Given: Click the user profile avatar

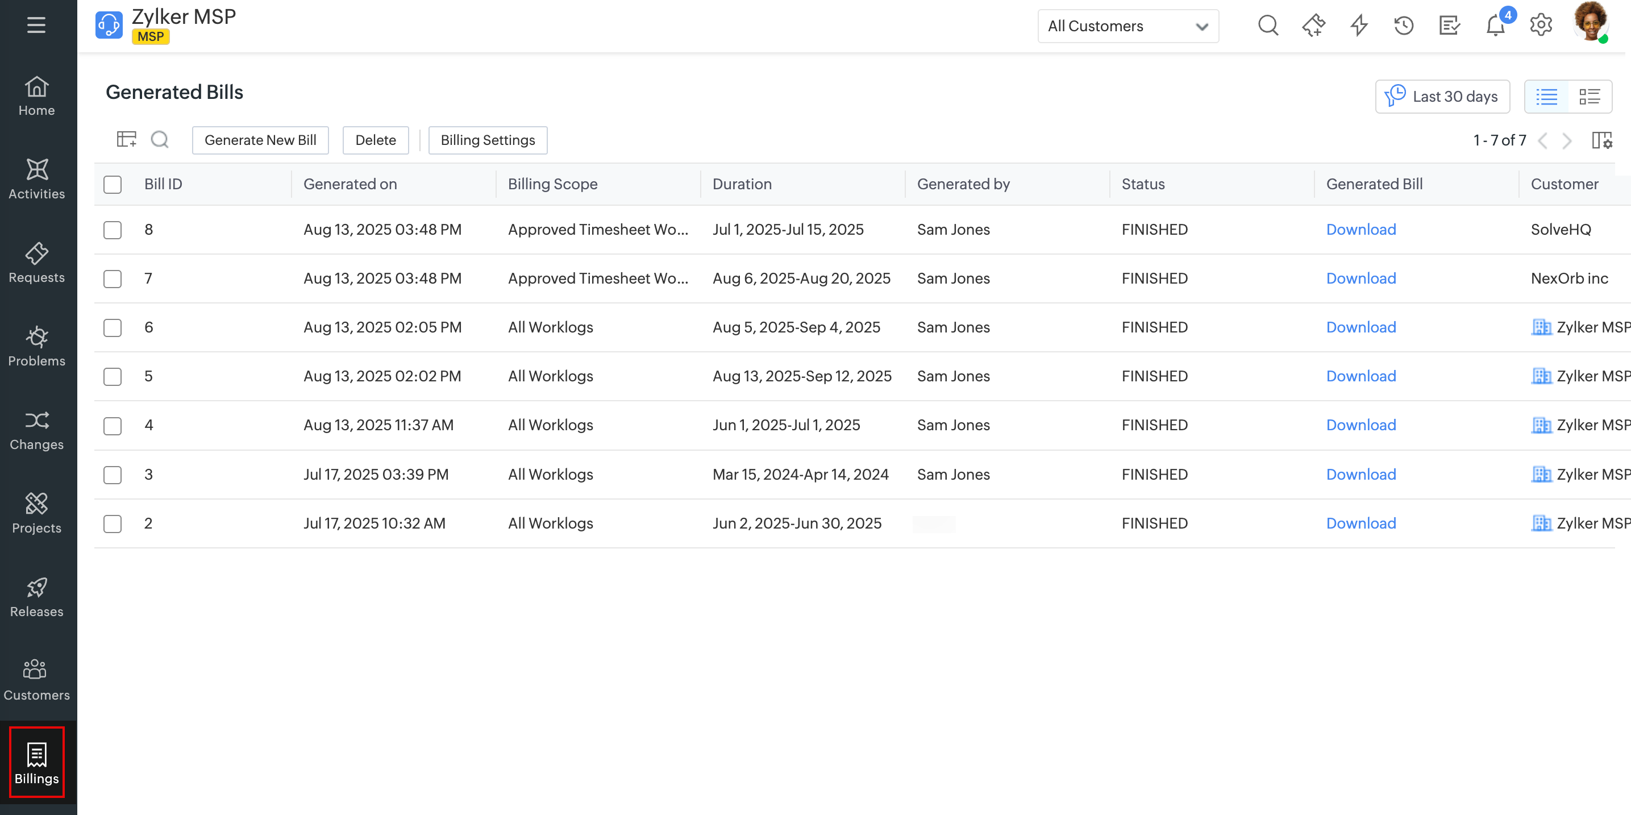Looking at the screenshot, I should click(x=1589, y=23).
